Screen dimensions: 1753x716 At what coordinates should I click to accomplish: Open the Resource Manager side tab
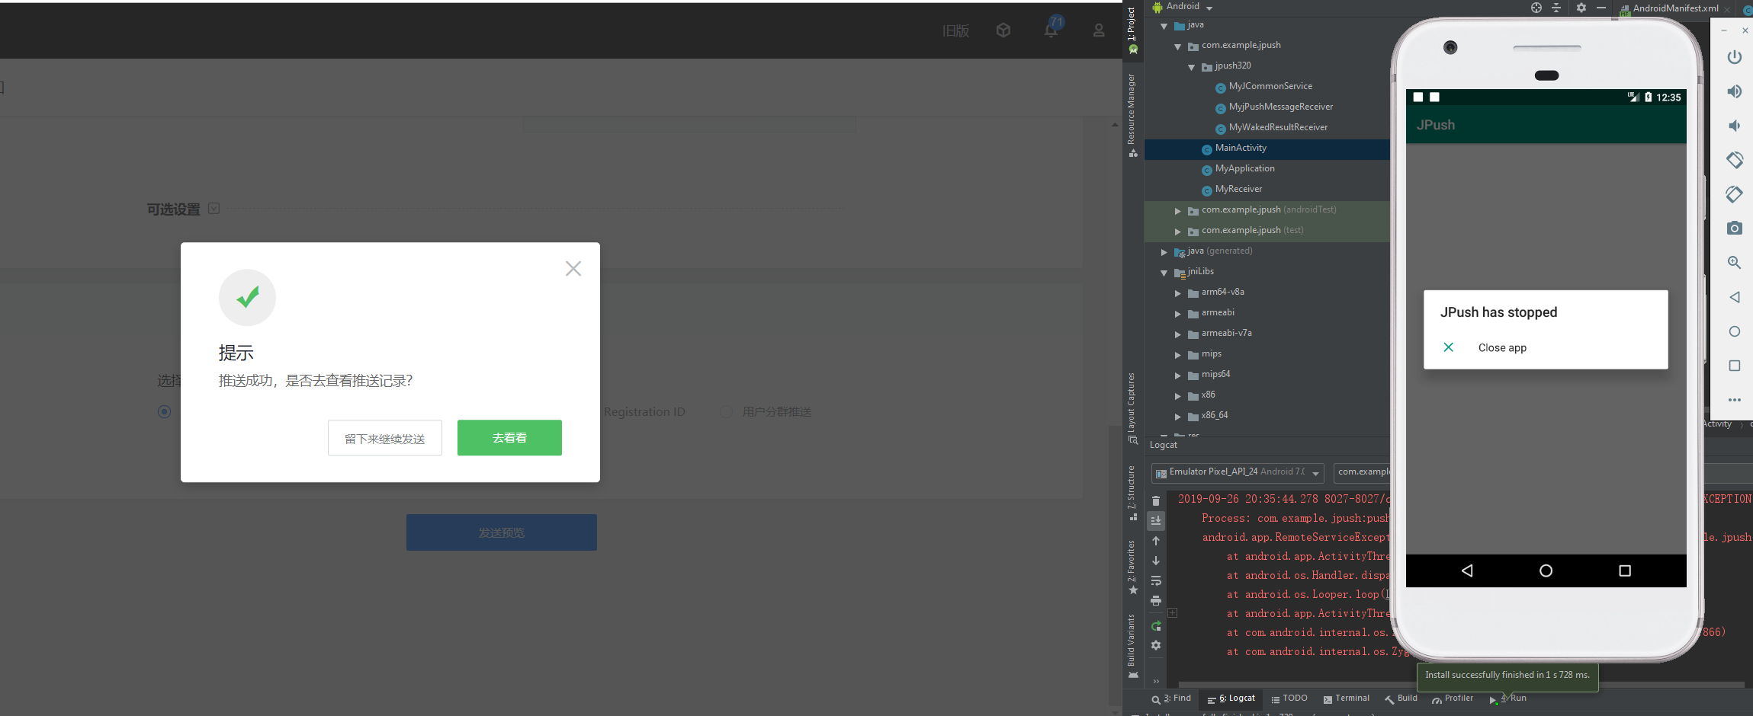click(x=1132, y=116)
